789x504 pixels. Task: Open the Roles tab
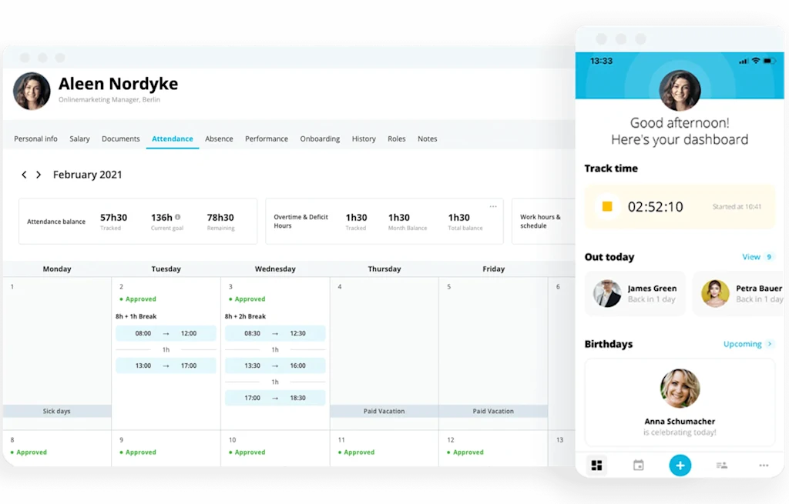point(397,139)
